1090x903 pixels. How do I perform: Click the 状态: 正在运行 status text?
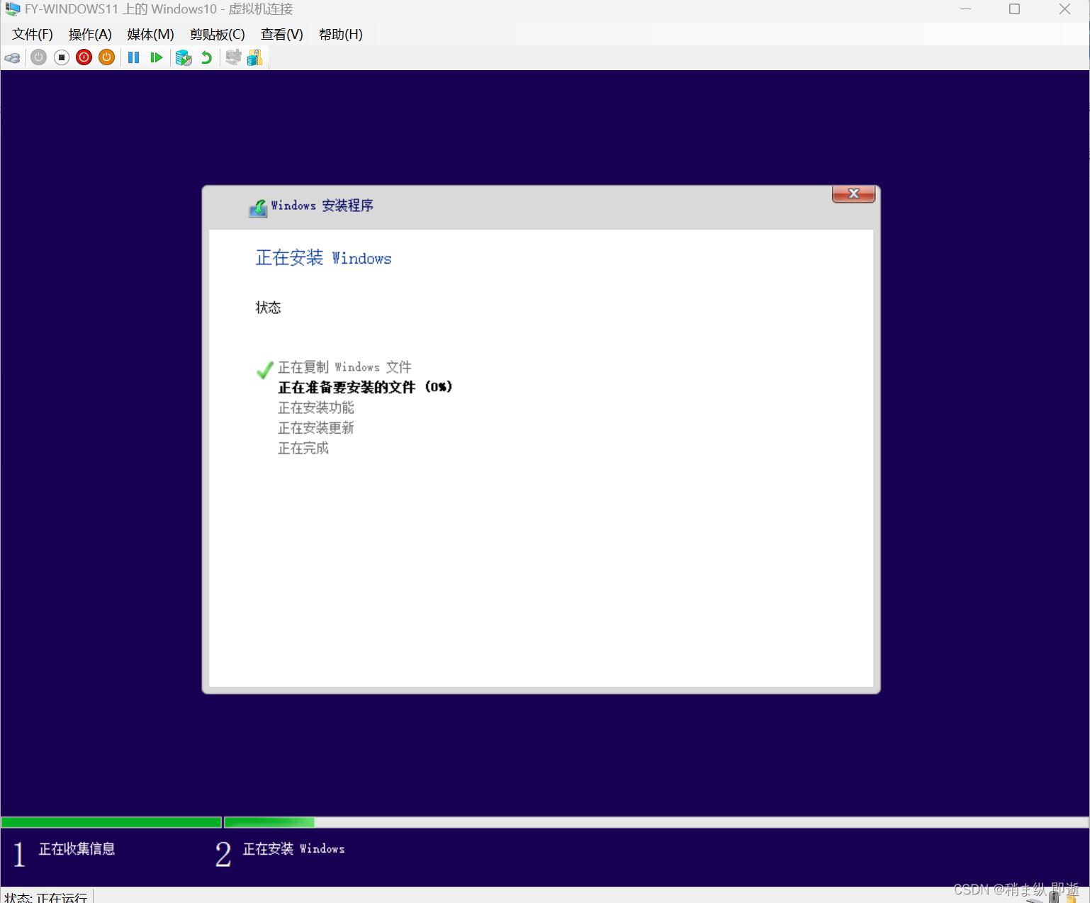(x=45, y=897)
